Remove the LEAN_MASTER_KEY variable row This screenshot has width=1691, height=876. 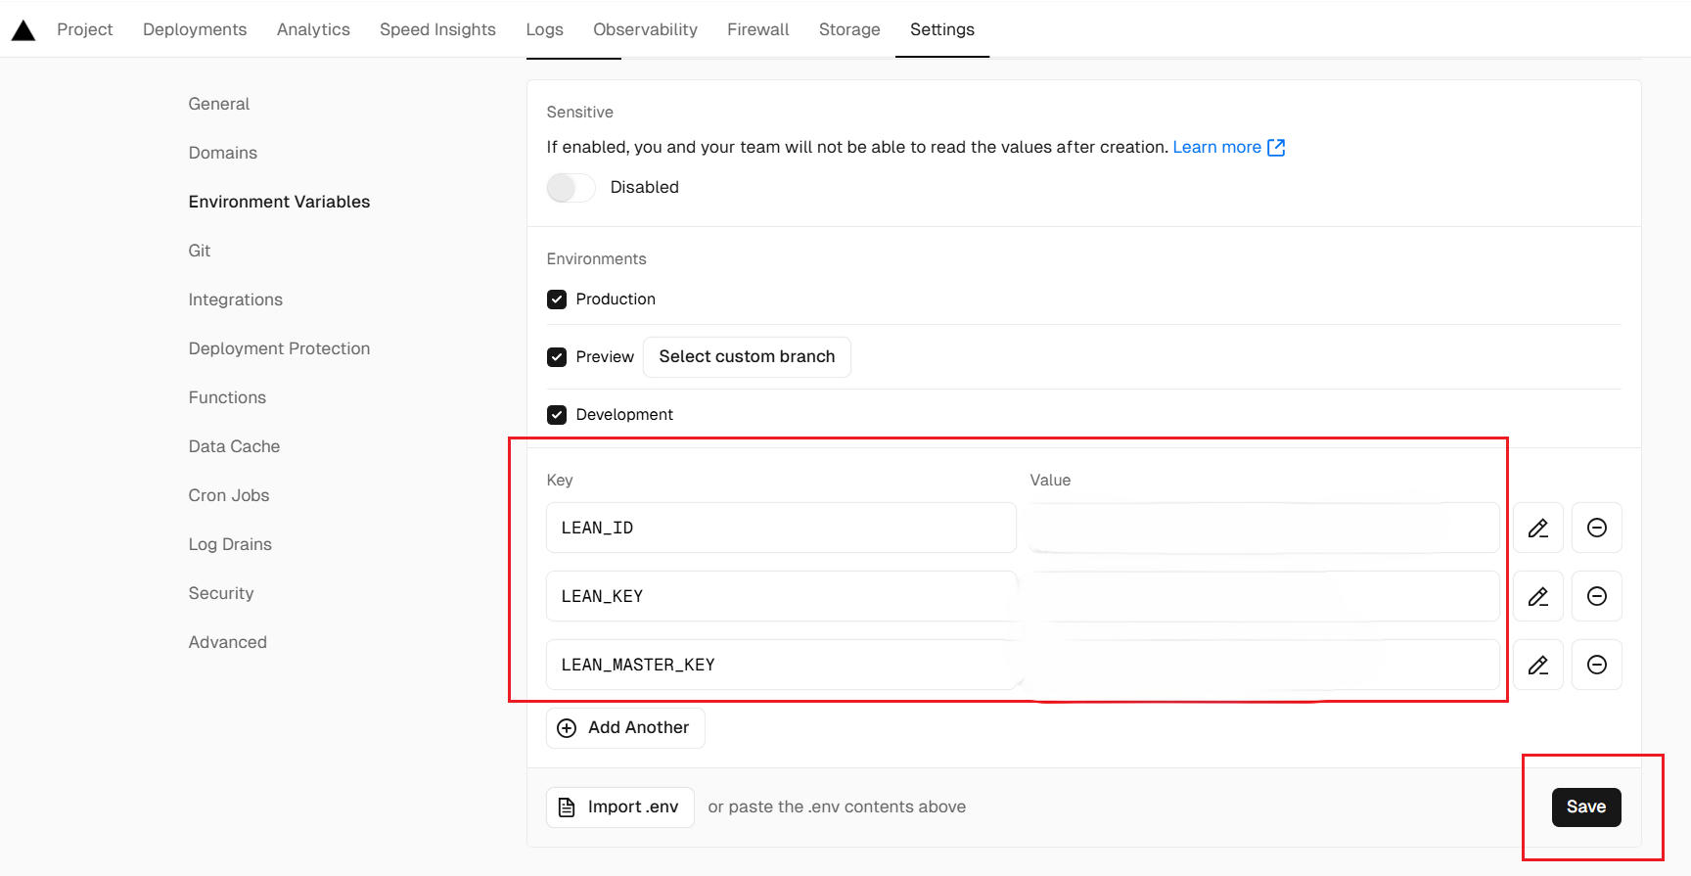[1596, 666]
